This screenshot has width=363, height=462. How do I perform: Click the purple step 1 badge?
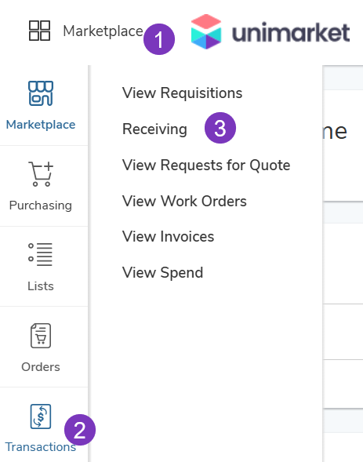[x=159, y=39]
